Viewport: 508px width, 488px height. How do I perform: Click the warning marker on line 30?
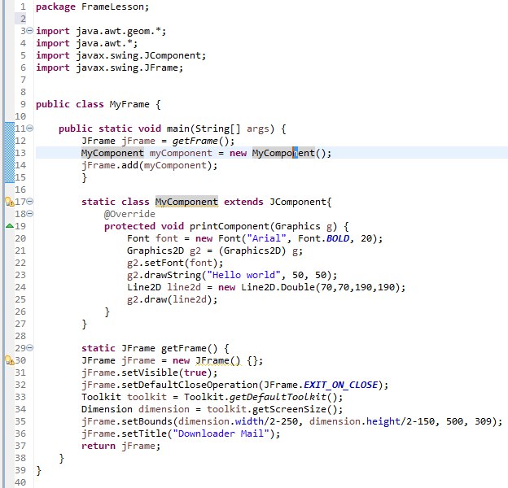click(x=10, y=360)
